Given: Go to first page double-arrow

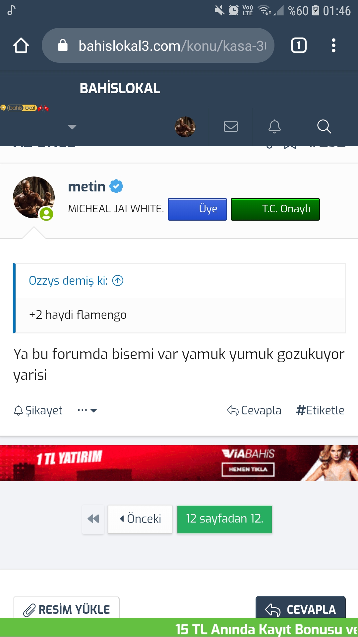Looking at the screenshot, I should tap(93, 519).
